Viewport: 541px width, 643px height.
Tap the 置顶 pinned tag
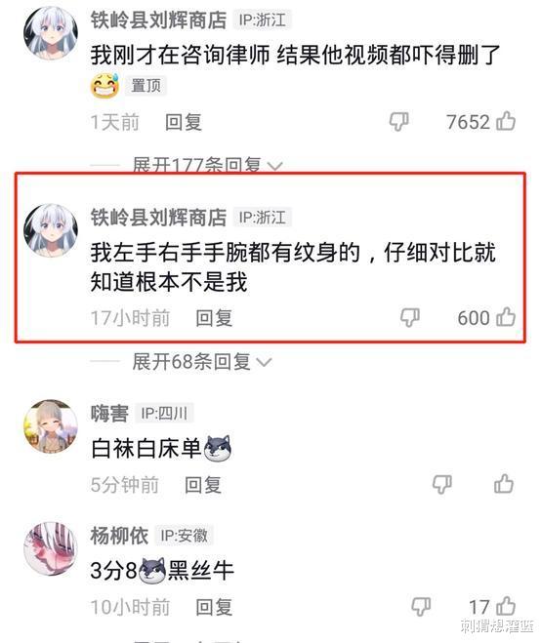(146, 86)
